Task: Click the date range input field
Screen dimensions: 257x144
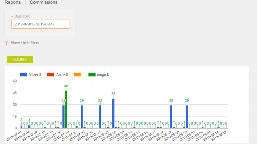Action: pos(40,24)
